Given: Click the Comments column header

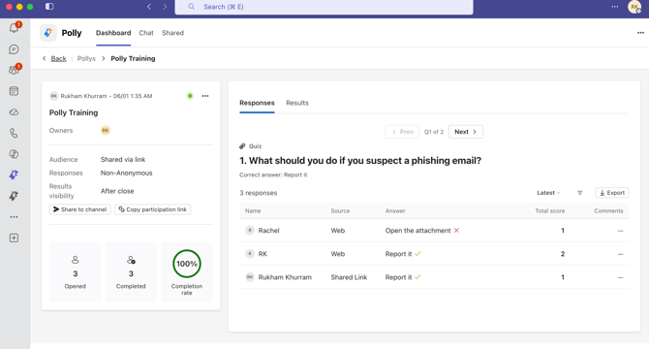Looking at the screenshot, I should (608, 211).
